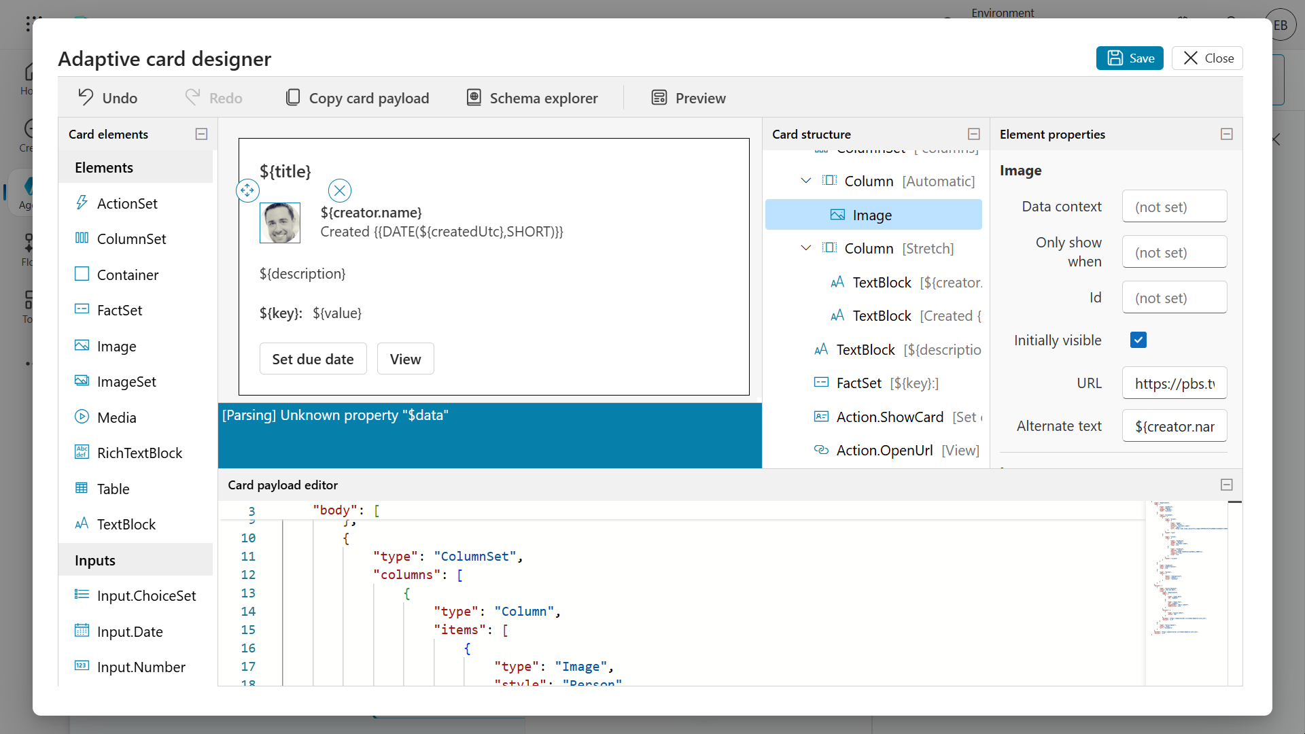Screen dimensions: 1305x734
Task: Select the Media element from the palette
Action: 116,417
